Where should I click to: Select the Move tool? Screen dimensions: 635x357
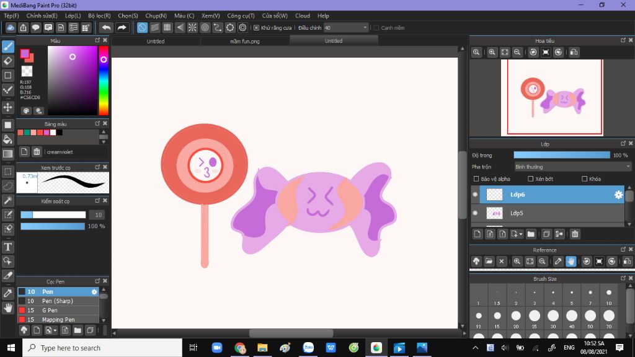(x=8, y=107)
